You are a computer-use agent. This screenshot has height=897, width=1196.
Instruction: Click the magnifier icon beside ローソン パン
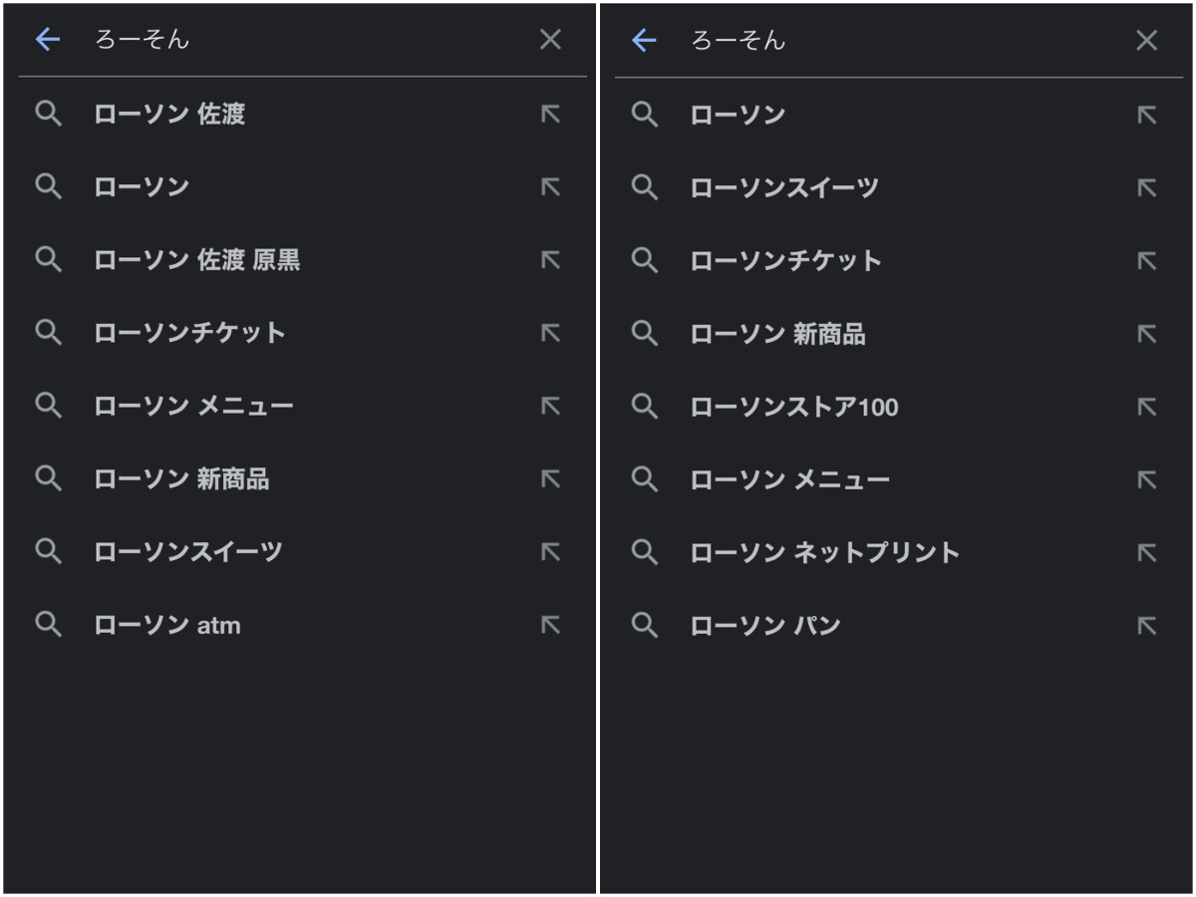[645, 626]
